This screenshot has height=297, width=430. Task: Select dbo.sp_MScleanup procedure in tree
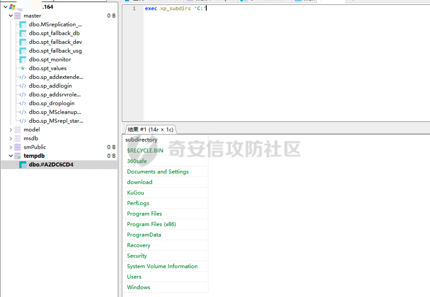pyautogui.click(x=55, y=112)
